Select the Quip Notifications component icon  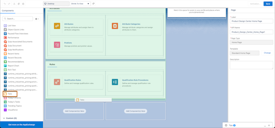point(5,50)
